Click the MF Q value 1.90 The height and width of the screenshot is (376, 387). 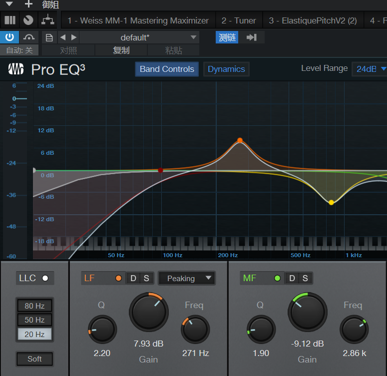pos(261,353)
